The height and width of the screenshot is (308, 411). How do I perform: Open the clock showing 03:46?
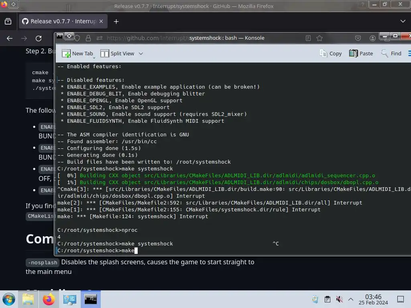click(373, 299)
